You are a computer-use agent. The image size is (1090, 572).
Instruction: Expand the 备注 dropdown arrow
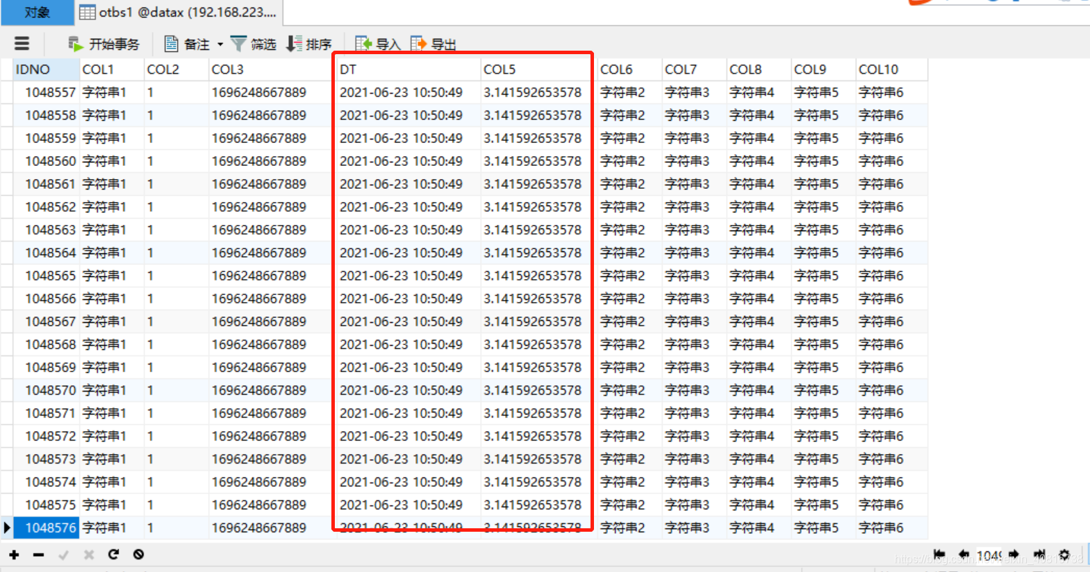pyautogui.click(x=220, y=44)
